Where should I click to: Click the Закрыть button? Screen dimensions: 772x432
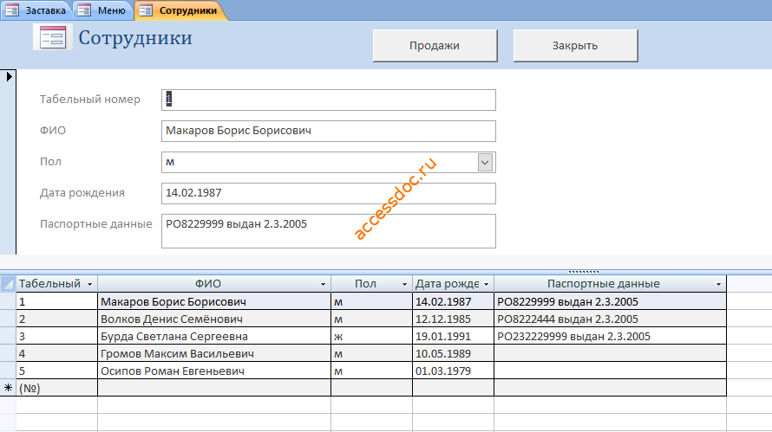coord(575,46)
